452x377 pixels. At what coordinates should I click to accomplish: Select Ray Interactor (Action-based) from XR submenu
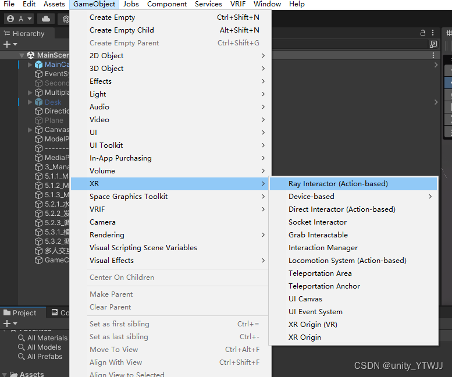[x=338, y=184]
